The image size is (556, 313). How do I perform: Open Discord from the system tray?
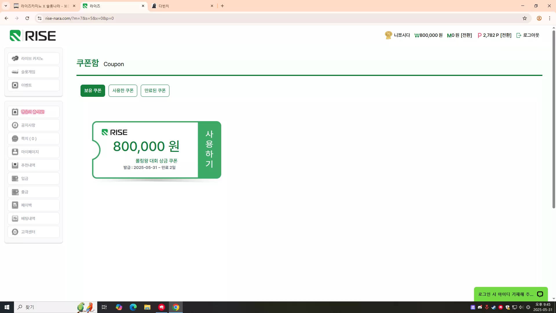(x=480, y=307)
